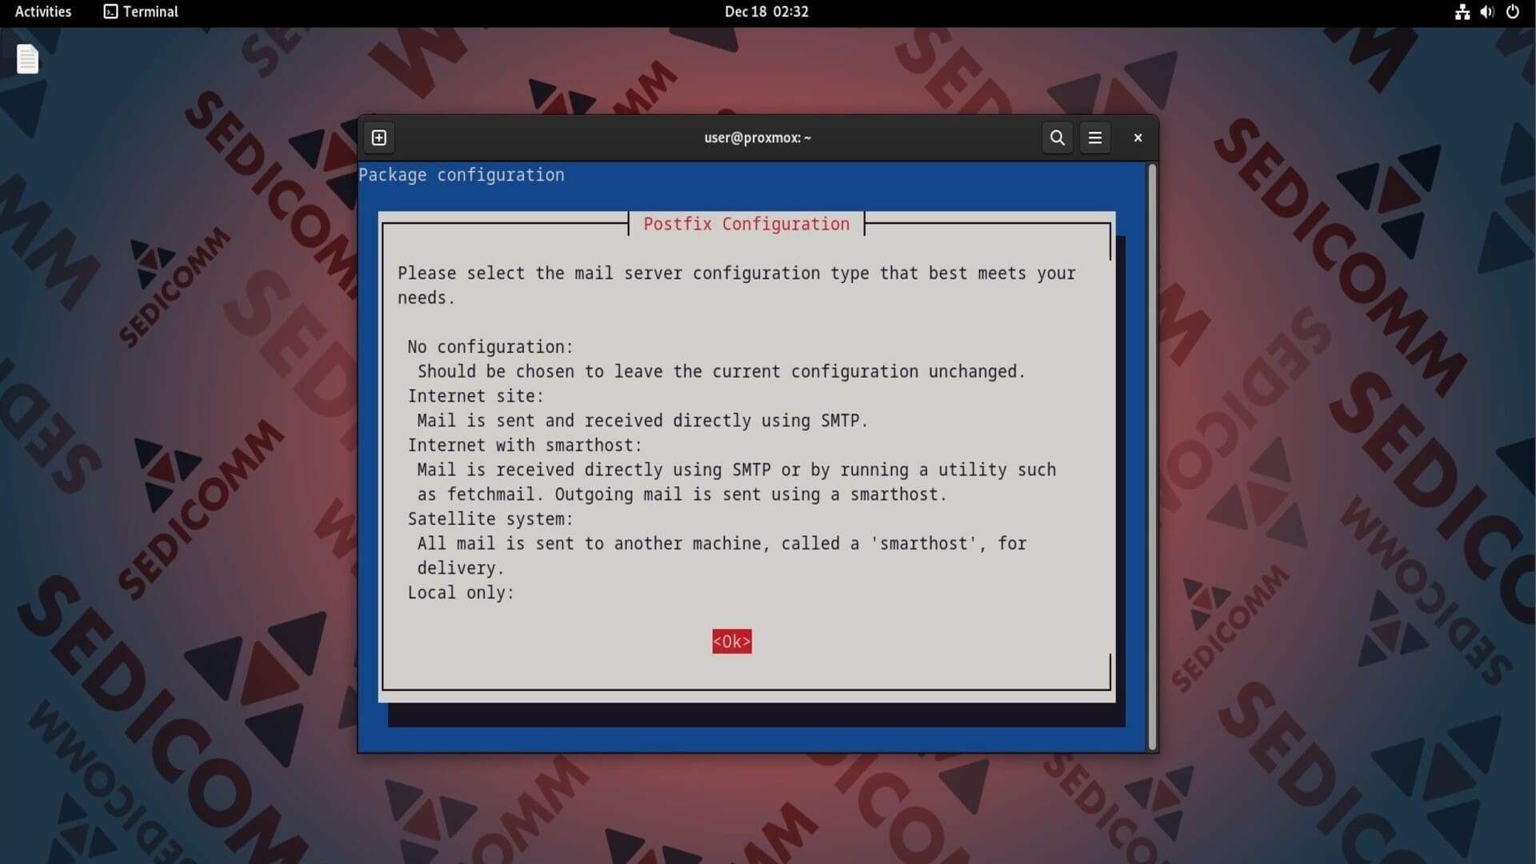The width and height of the screenshot is (1536, 864).
Task: Click the volume speaker icon
Action: click(1486, 12)
